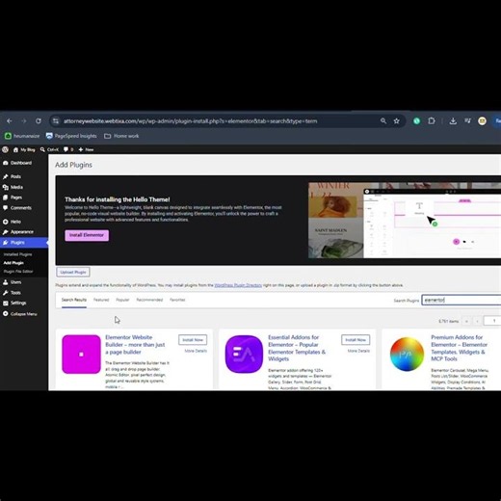Open the Elementor Website Builder title link
Screen dimensions: 501x501
[x=135, y=345]
